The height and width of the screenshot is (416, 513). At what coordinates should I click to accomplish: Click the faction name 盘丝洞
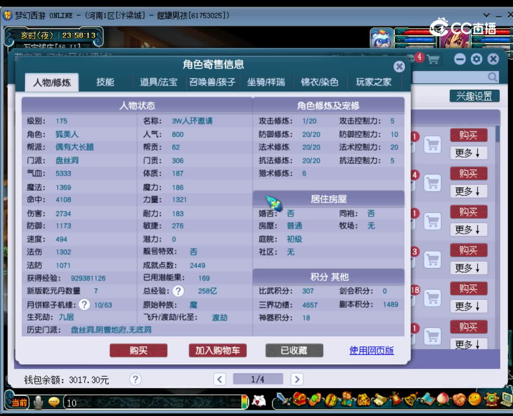(67, 160)
